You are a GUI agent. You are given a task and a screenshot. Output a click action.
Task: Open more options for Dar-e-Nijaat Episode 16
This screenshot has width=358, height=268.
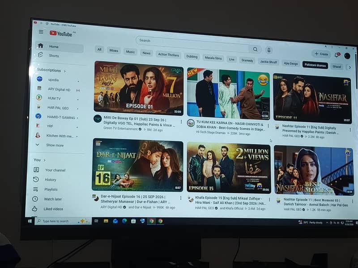(x=181, y=198)
